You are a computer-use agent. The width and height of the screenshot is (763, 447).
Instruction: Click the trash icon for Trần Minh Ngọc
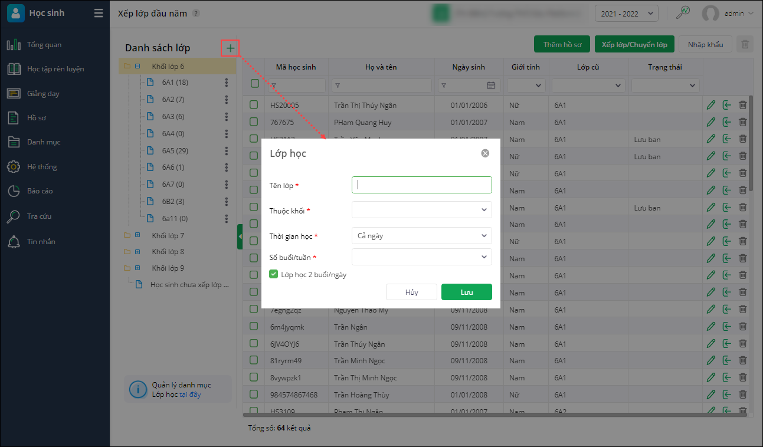742,360
